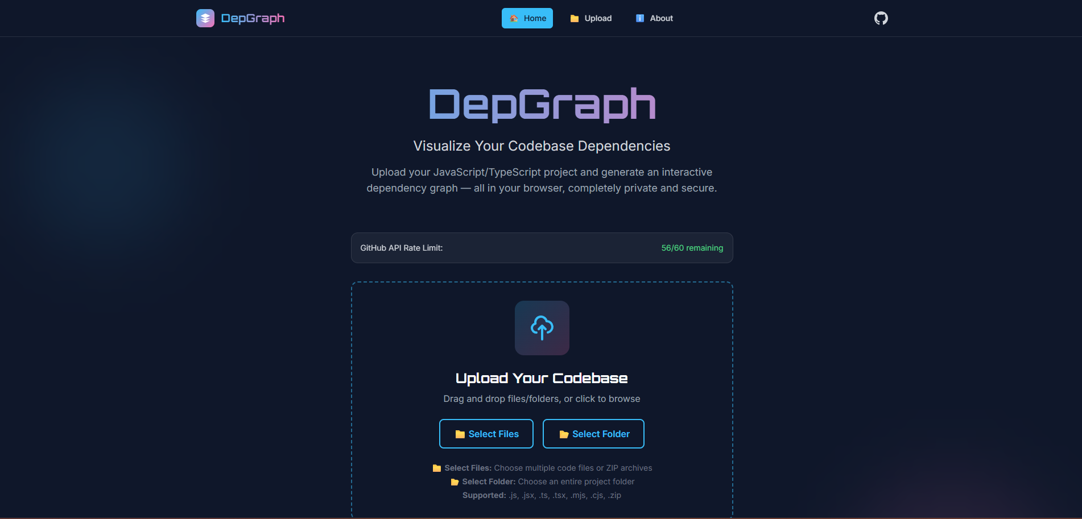Open the GitHub repository icon
Image resolution: width=1082 pixels, height=519 pixels.
pos(881,18)
